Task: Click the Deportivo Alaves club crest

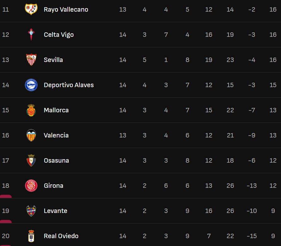Action: click(x=31, y=85)
